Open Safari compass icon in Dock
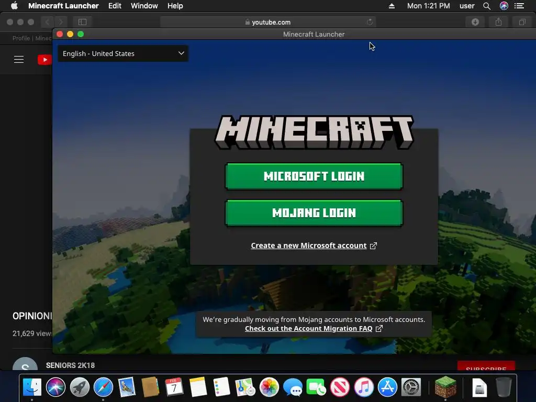This screenshot has height=402, width=536. coord(103,387)
